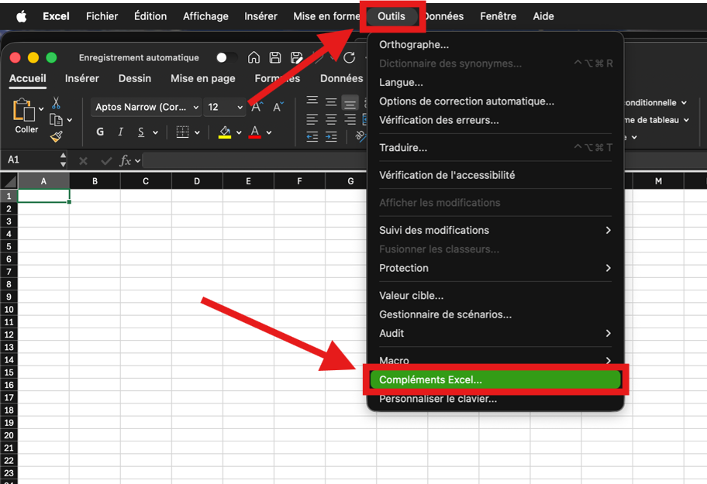Click the yellow fill color bucket
The height and width of the screenshot is (484, 707).
[x=225, y=132]
